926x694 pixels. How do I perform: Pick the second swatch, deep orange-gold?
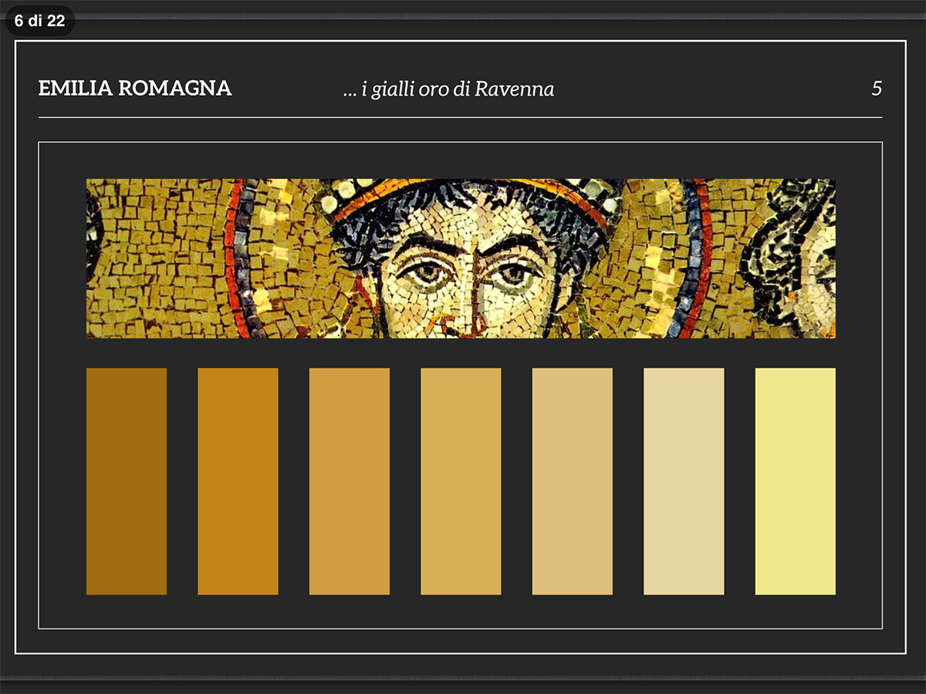coord(238,481)
